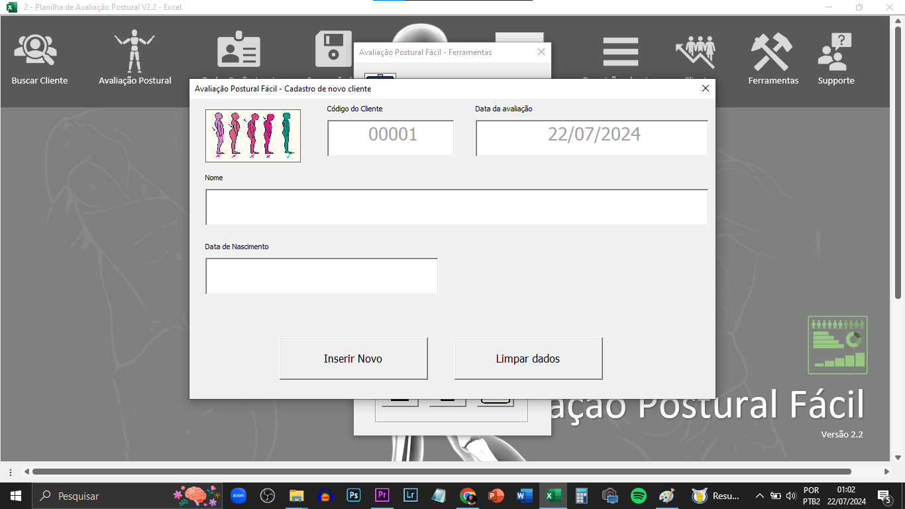The image size is (905, 509).
Task: Open Photoshop from the taskbar
Action: (x=354, y=496)
